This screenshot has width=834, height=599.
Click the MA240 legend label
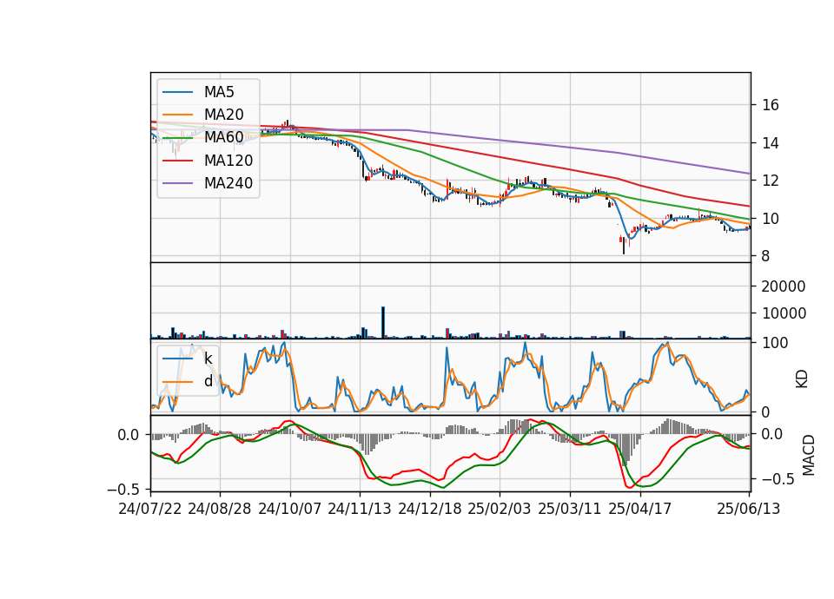pyautogui.click(x=228, y=183)
